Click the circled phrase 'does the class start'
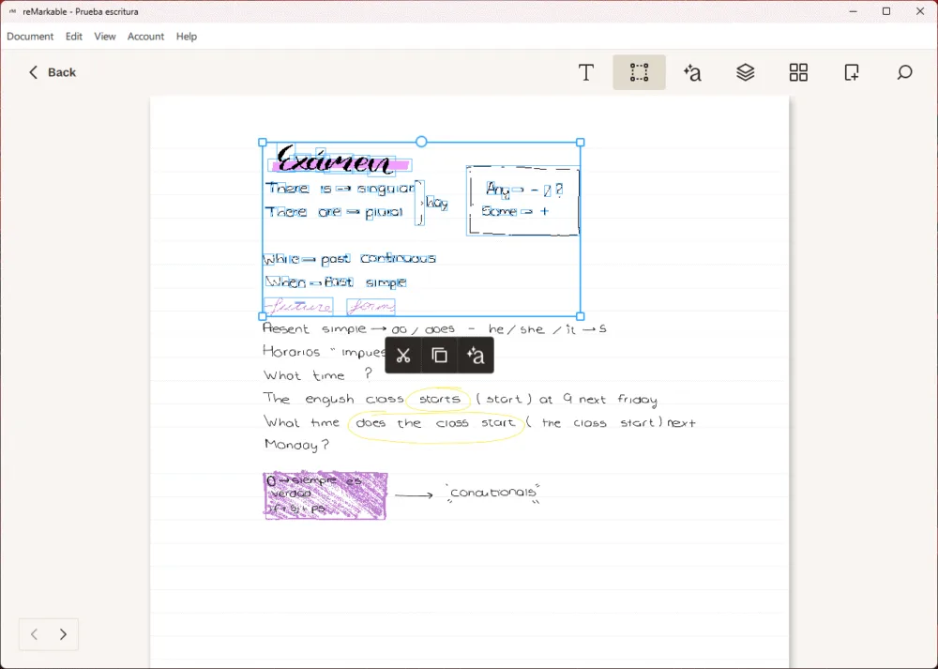This screenshot has height=669, width=938. click(x=435, y=425)
